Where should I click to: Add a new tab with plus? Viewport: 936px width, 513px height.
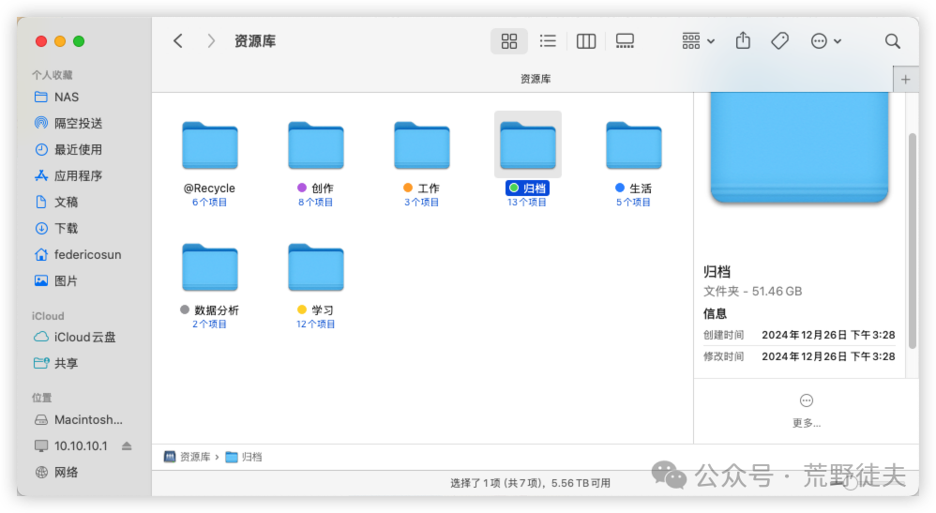click(x=906, y=80)
